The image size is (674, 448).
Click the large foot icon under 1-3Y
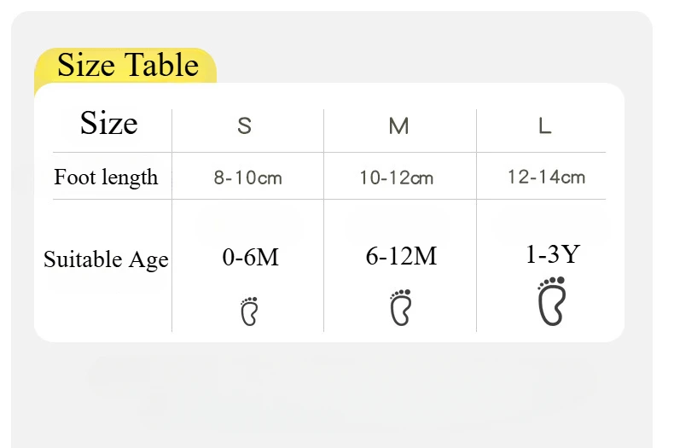(x=552, y=301)
